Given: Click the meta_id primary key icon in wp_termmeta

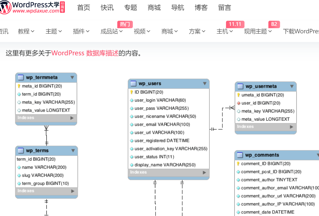Looking at the screenshot, I should (x=19, y=86).
